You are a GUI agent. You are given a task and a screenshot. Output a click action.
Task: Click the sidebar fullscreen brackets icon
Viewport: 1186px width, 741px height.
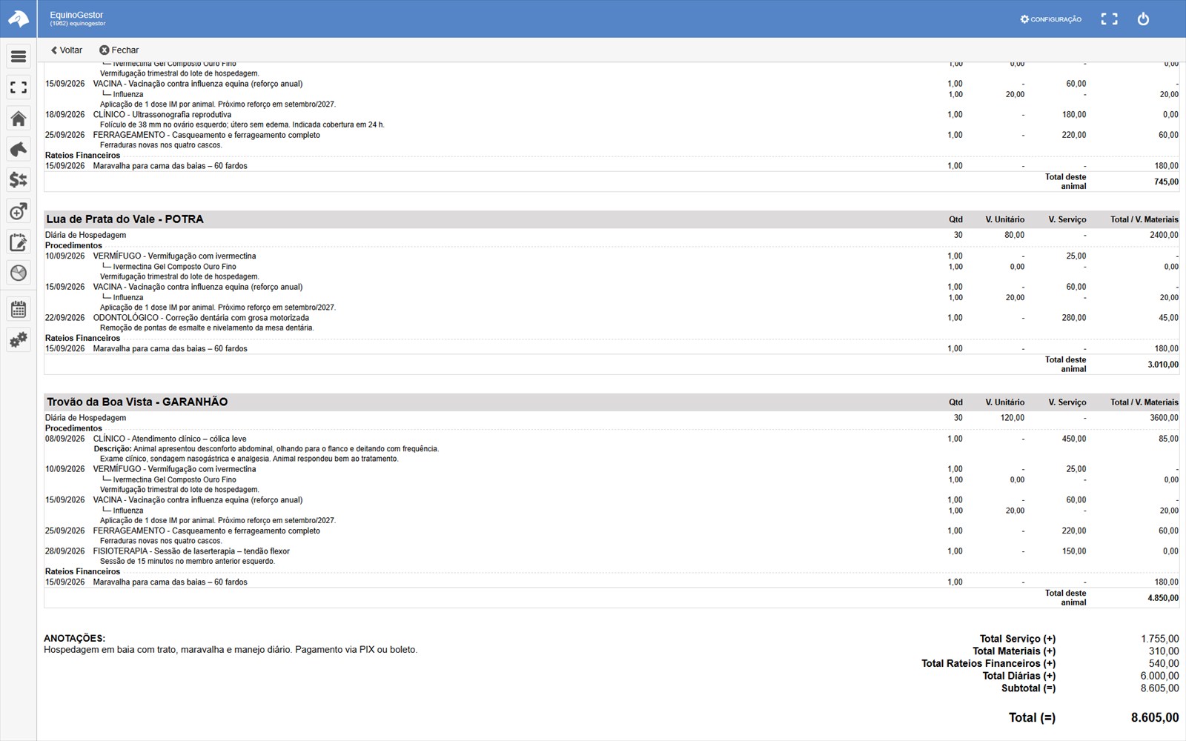[x=19, y=87]
